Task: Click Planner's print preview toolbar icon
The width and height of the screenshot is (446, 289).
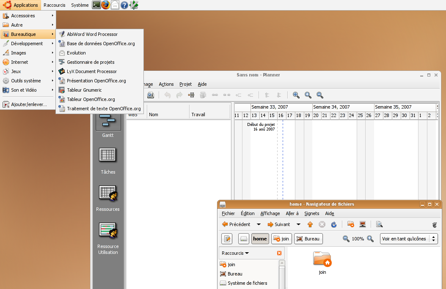Action: pyautogui.click(x=151, y=95)
